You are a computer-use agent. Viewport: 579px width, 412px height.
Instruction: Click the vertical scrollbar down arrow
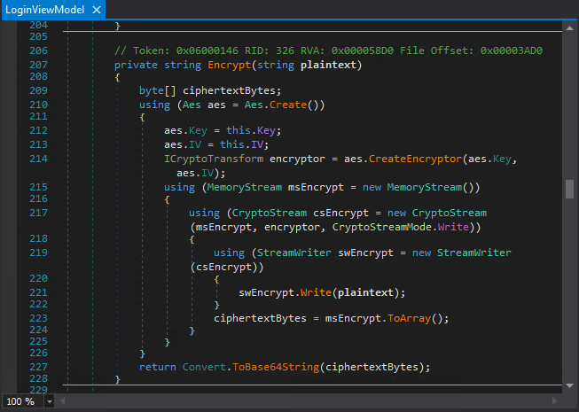(x=570, y=386)
